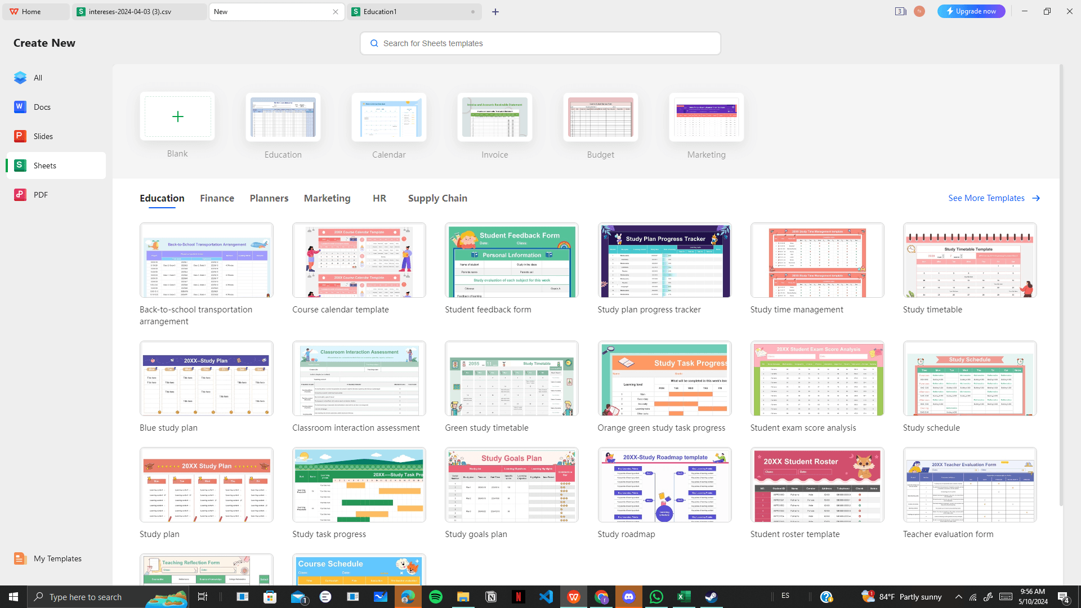The height and width of the screenshot is (608, 1081).
Task: Open My Templates in sidebar
Action: click(x=57, y=558)
